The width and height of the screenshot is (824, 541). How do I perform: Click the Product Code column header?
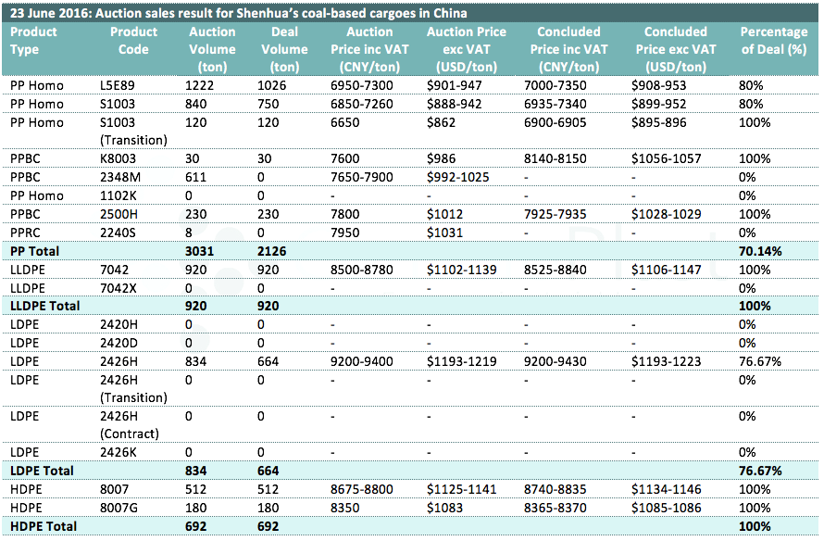(133, 41)
